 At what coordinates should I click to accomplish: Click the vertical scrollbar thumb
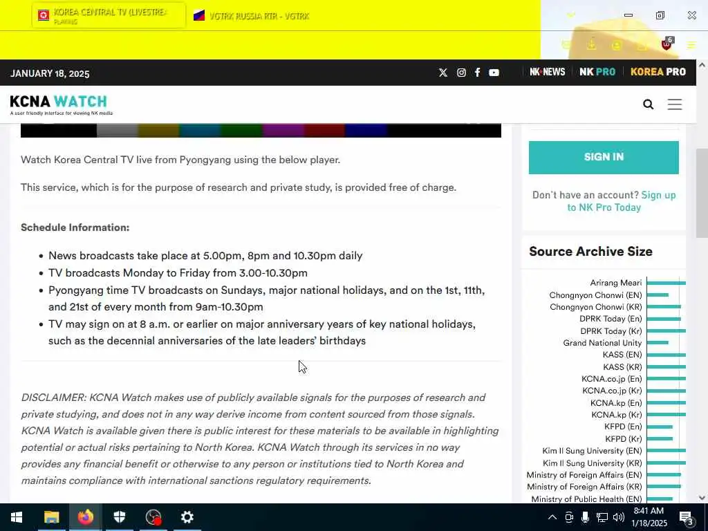pos(702,192)
